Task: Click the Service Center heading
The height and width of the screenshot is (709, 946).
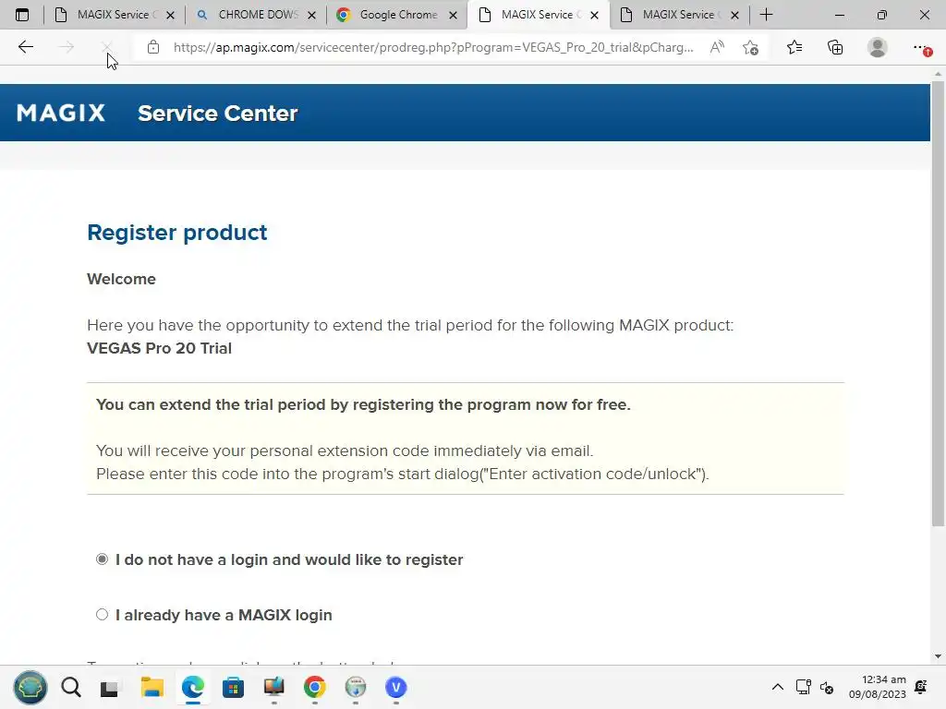Action: pyautogui.click(x=218, y=114)
